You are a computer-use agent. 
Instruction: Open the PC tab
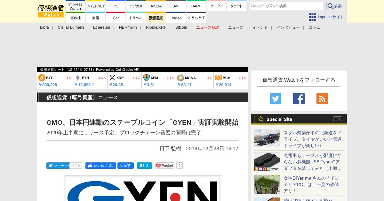point(116,6)
